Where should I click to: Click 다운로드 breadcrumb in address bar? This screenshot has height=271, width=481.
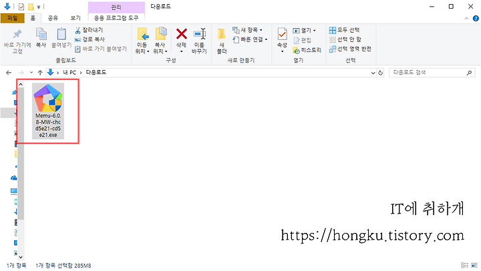pyautogui.click(x=96, y=73)
